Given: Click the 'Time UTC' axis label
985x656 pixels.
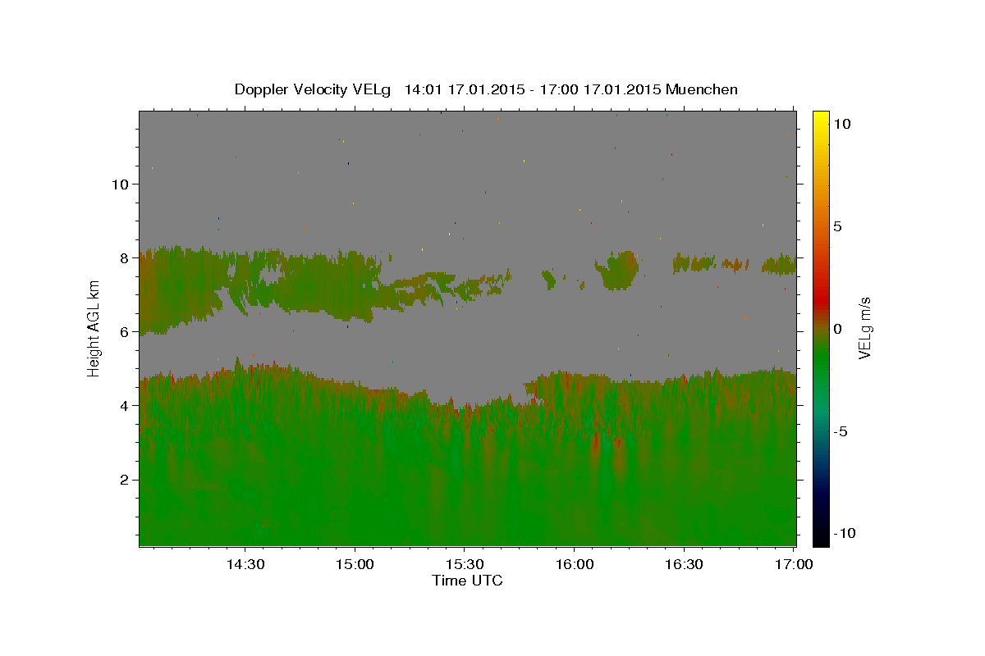Looking at the screenshot, I should coord(467,581).
